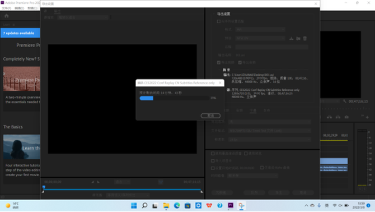Open the caption export options dropdown
Image resolution: width=375 pixels, height=212 pixels.
pos(270,122)
